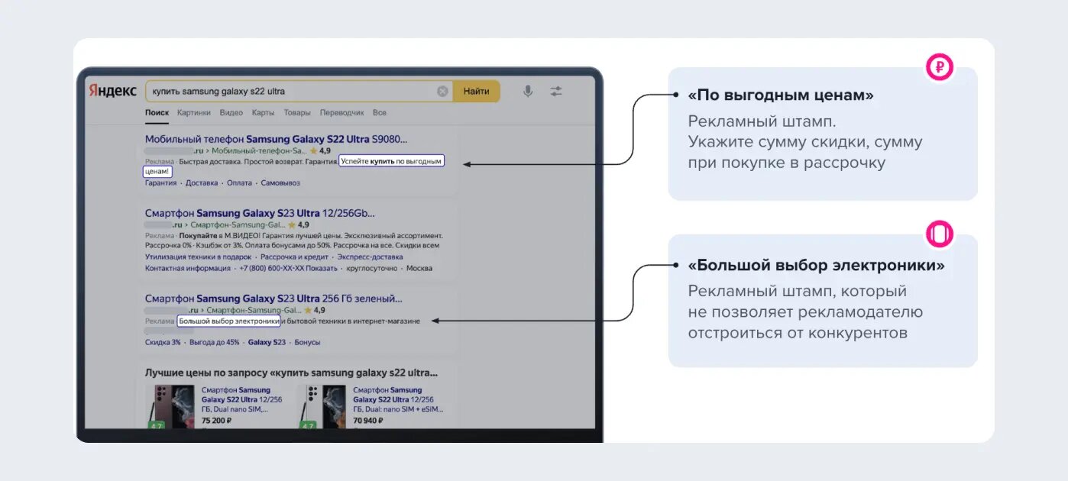
Task: Open search settings sliders icon
Action: (556, 91)
